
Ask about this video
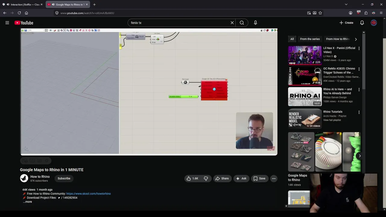[x=241, y=178]
